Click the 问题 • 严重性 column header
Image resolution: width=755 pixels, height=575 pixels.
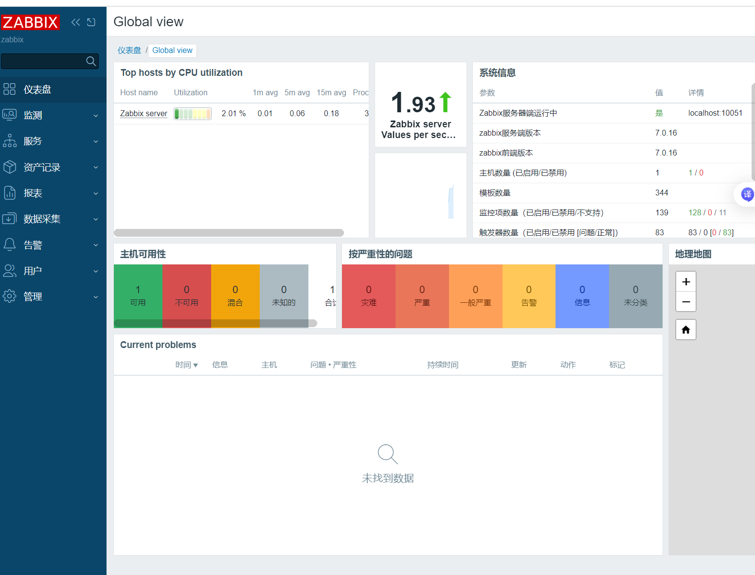tap(333, 365)
